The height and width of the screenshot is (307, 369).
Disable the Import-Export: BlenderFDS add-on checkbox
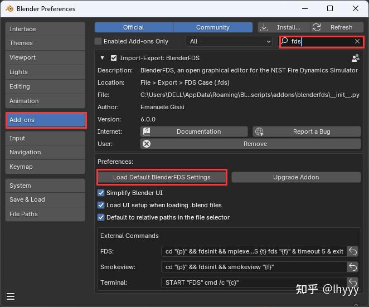(x=114, y=58)
